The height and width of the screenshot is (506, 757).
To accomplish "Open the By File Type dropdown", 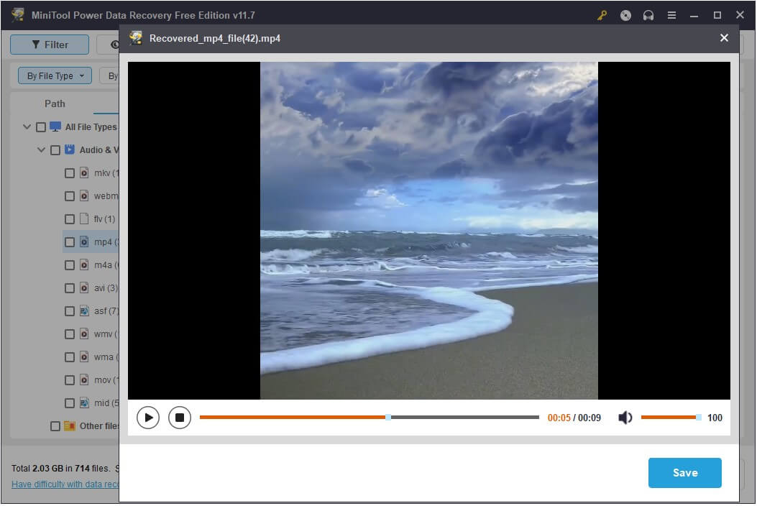I will tap(55, 75).
